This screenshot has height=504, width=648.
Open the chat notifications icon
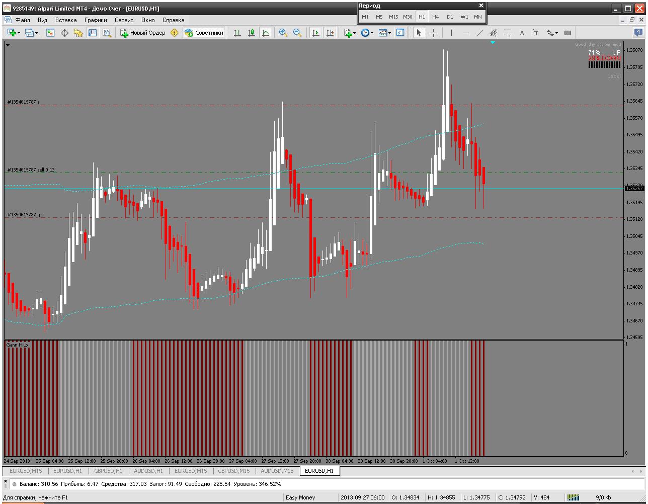click(639, 33)
